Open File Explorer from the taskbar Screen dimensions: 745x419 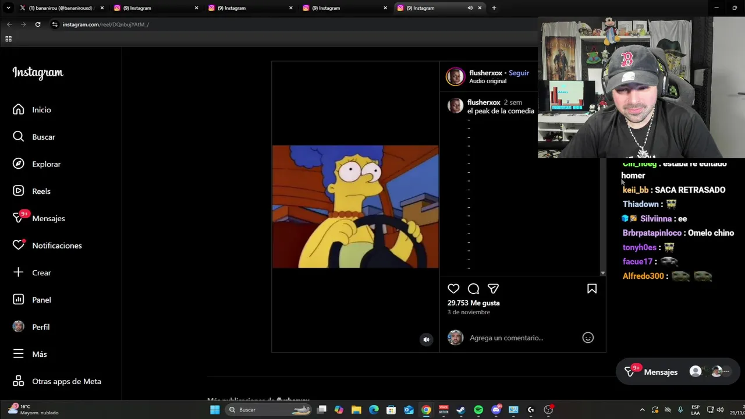tap(356, 410)
